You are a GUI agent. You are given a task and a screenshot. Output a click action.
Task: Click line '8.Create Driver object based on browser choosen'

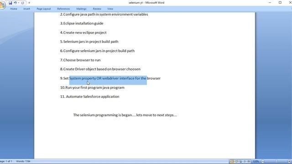coord(100,69)
